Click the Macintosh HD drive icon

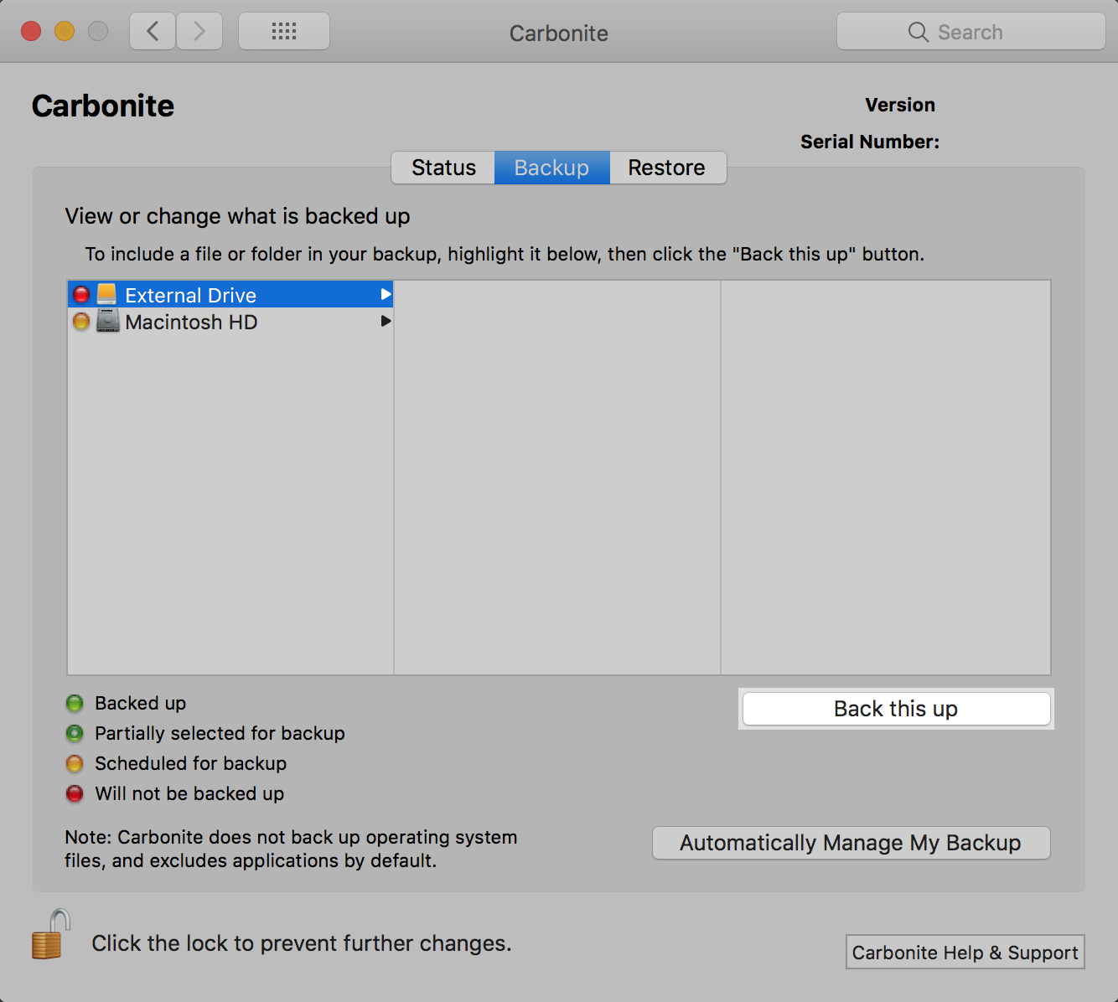(106, 321)
